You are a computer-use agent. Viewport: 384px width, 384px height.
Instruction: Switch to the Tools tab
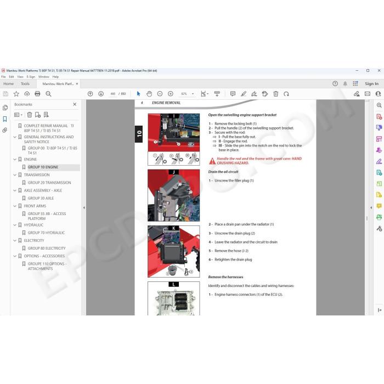pos(25,84)
